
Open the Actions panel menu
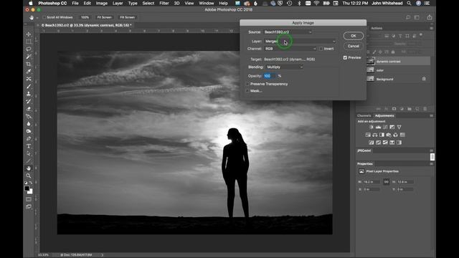[432, 29]
